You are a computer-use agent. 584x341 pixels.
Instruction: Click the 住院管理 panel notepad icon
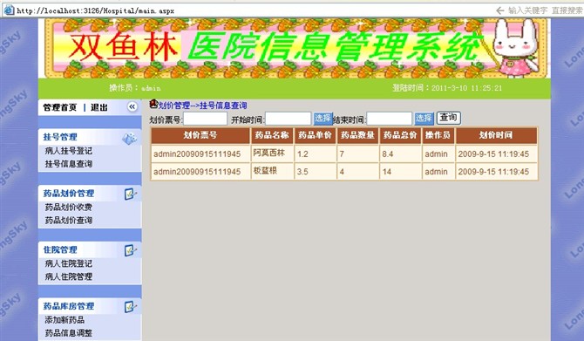(x=131, y=250)
